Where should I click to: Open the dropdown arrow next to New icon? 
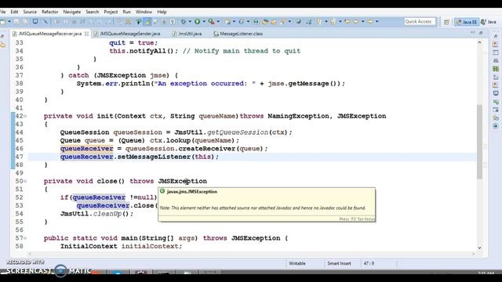(9, 21)
